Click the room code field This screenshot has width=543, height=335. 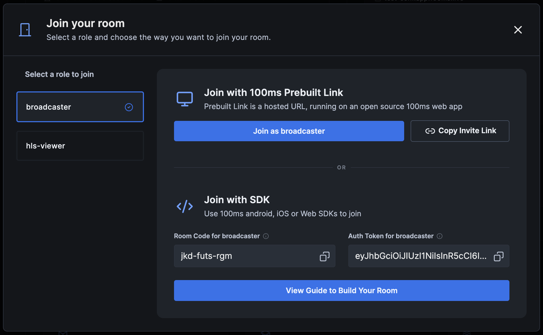(x=255, y=256)
